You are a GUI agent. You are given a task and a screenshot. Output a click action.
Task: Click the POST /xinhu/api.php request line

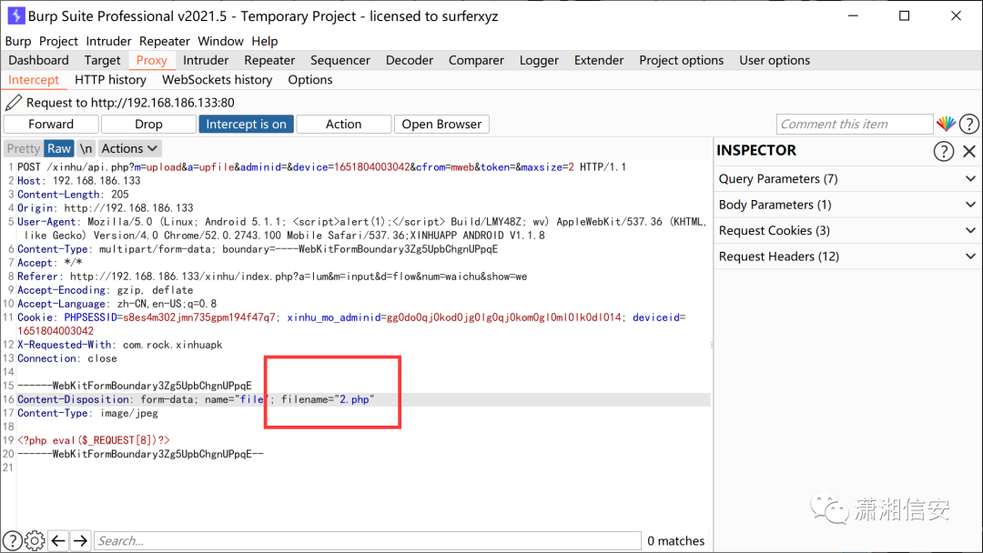(x=321, y=167)
